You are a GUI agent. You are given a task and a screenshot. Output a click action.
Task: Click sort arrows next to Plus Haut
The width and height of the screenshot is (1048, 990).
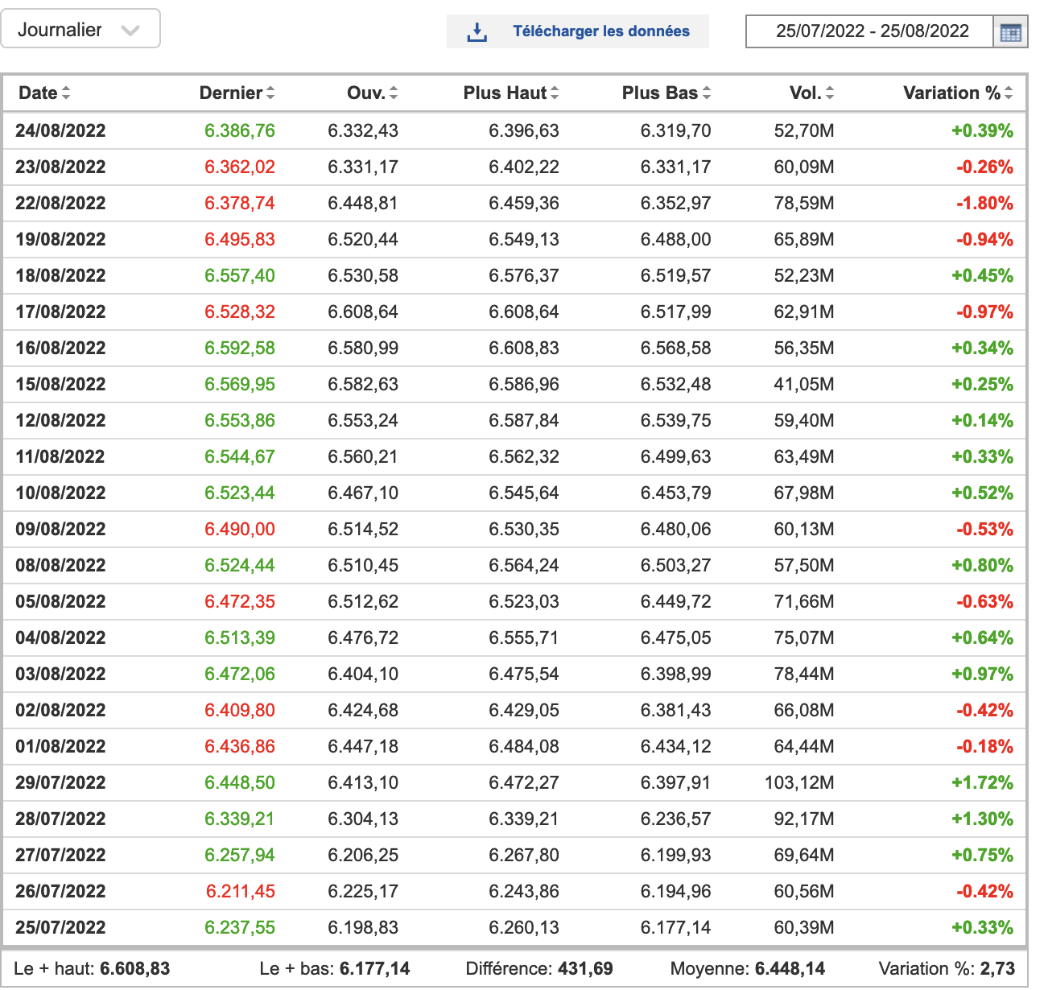tap(555, 93)
